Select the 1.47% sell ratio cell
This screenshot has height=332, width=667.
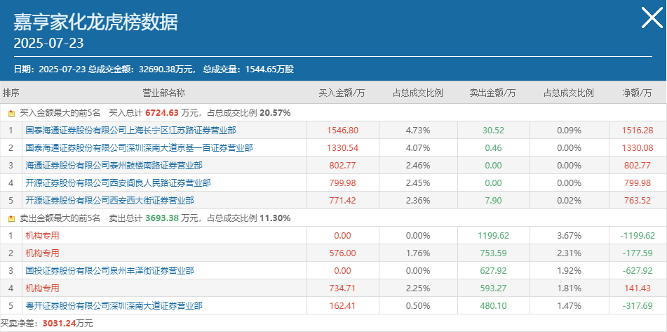[x=570, y=305]
